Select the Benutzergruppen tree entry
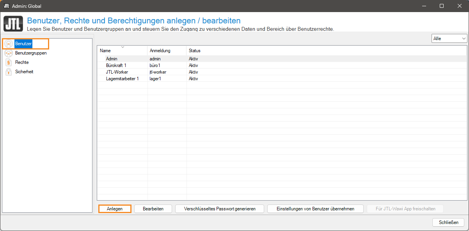Image resolution: width=469 pixels, height=231 pixels. (x=31, y=53)
